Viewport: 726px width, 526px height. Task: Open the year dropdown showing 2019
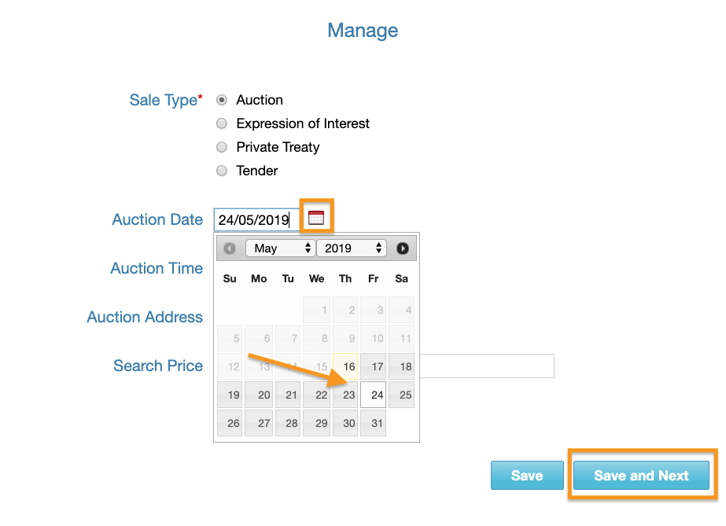coord(352,248)
